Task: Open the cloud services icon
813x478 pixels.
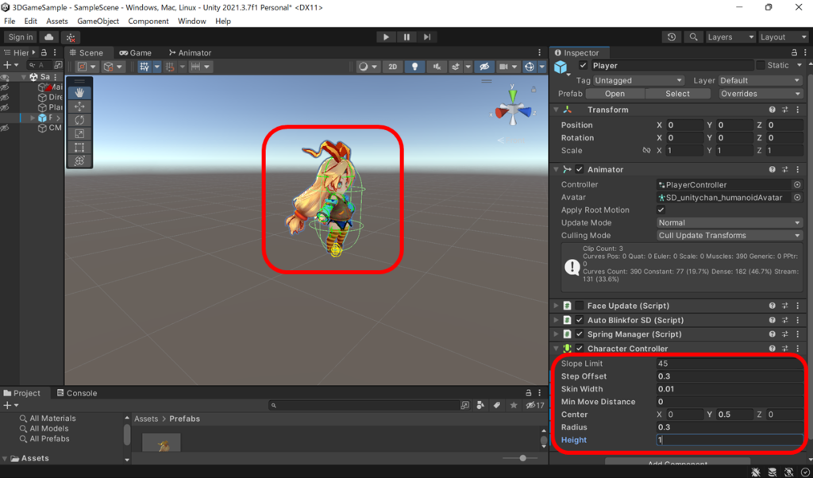Action: (x=50, y=37)
